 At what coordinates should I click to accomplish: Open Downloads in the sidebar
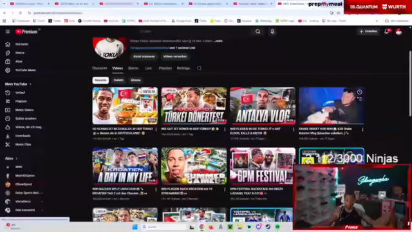(23, 136)
